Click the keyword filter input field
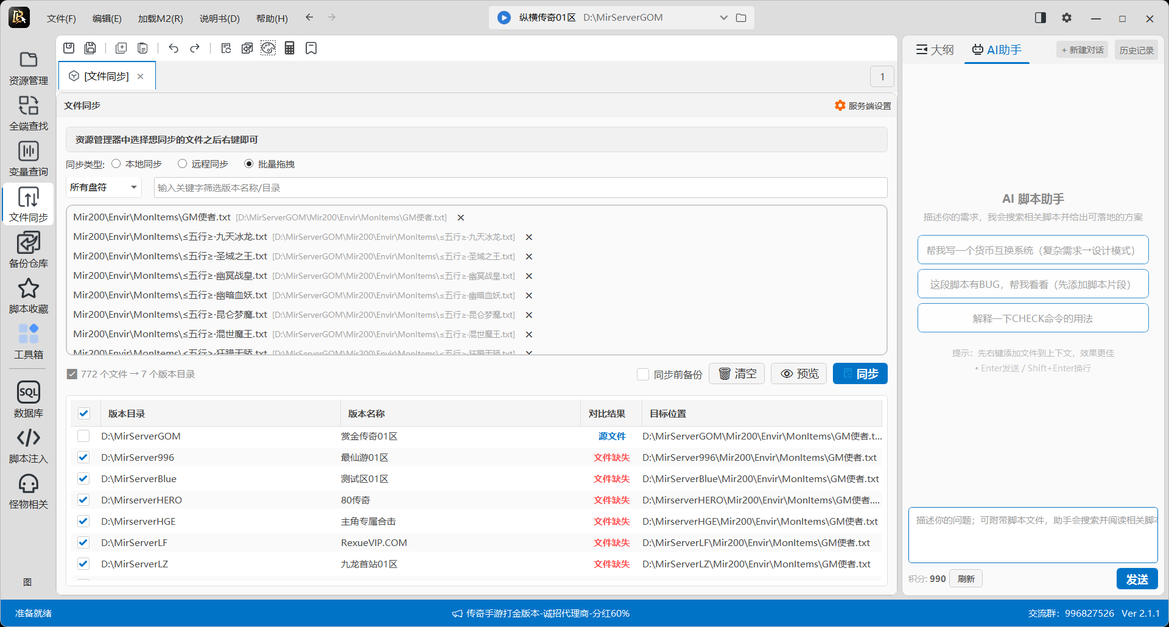1169x627 pixels. coord(521,187)
